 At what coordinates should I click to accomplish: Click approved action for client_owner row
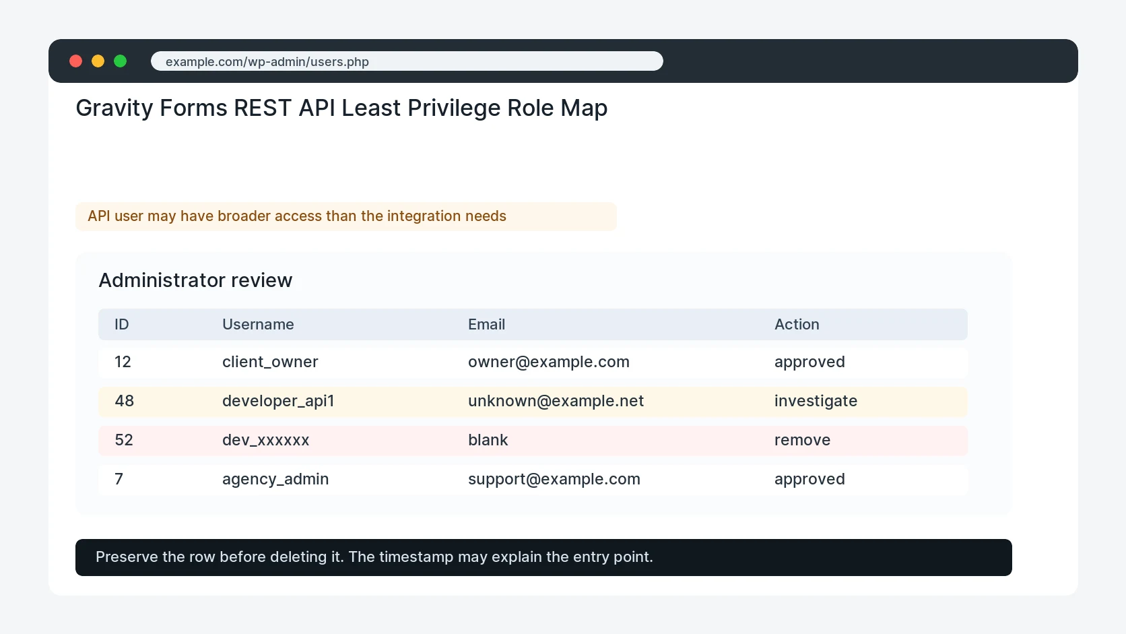(x=809, y=362)
